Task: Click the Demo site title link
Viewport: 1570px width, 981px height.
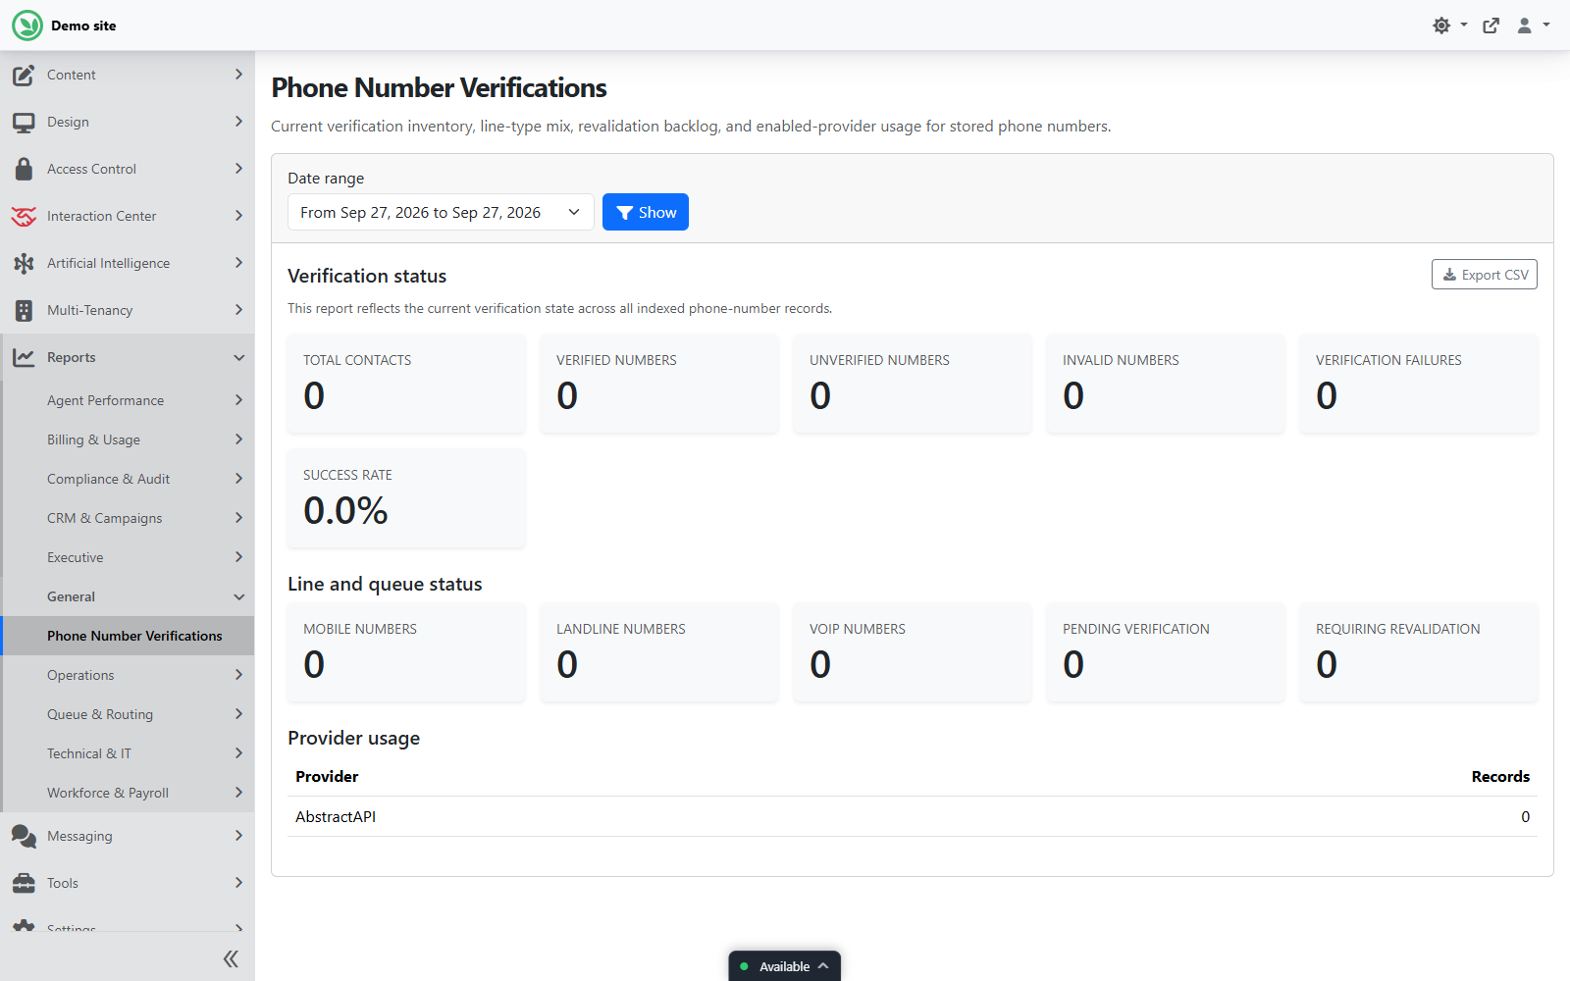Action: (x=83, y=26)
